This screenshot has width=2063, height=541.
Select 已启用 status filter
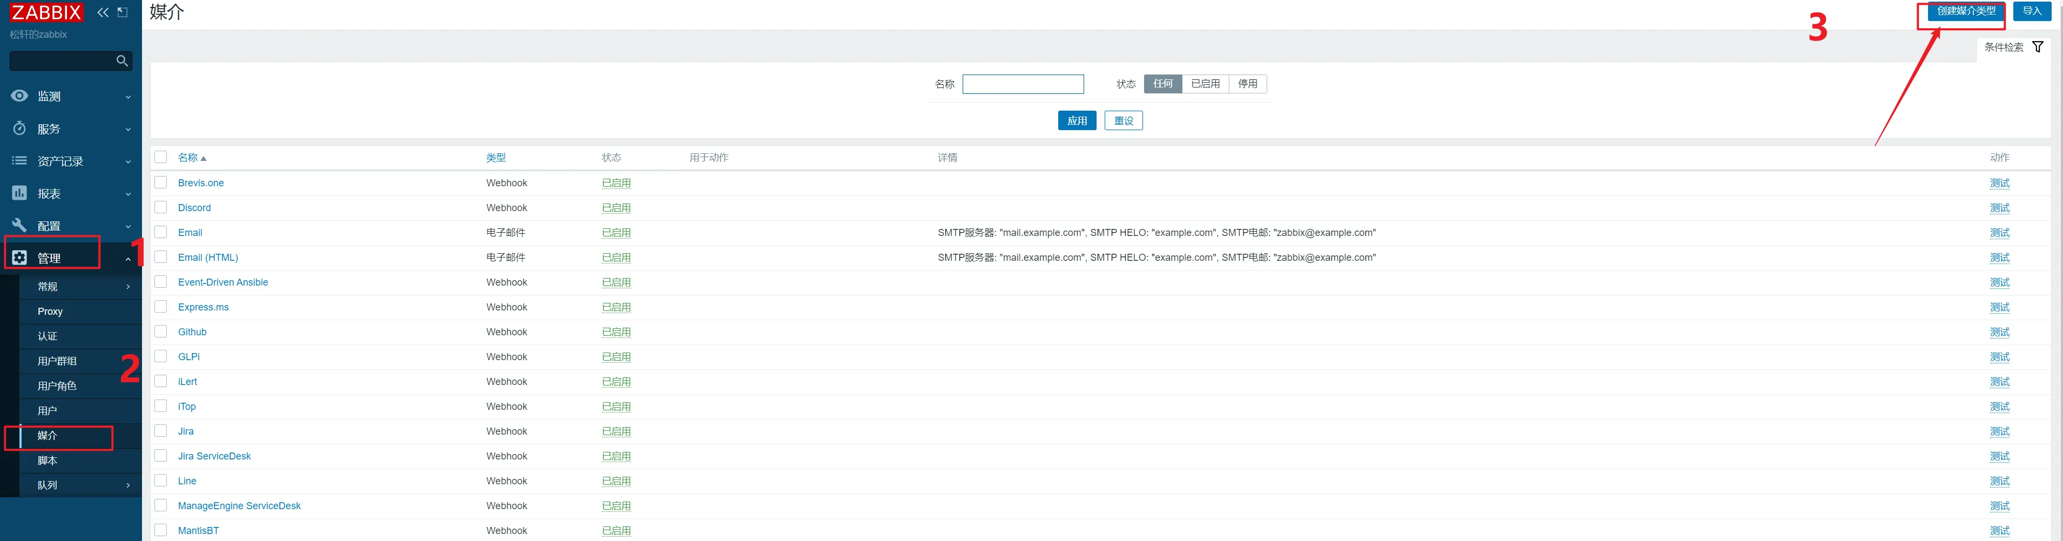[x=1205, y=84]
